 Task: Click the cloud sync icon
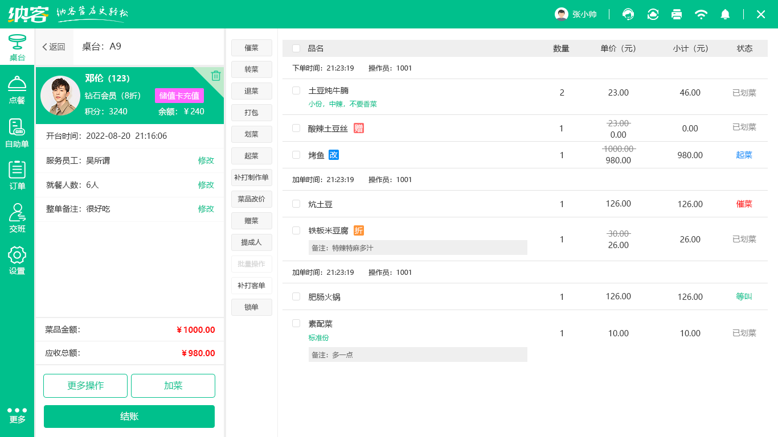coord(652,14)
